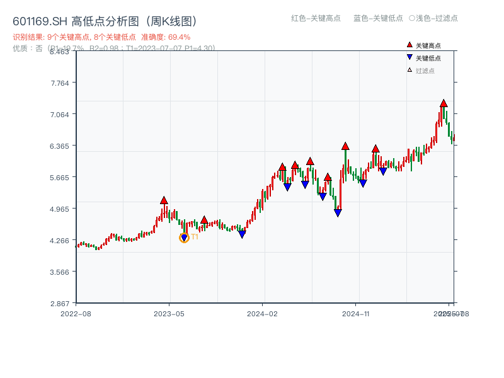Click the hollow 过滤点 triangle in the legend
Viewport: 504px width, 378px height.
click(x=409, y=70)
